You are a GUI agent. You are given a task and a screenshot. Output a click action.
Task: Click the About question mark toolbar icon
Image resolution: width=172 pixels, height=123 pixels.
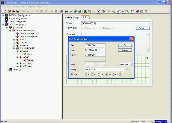pos(146,11)
